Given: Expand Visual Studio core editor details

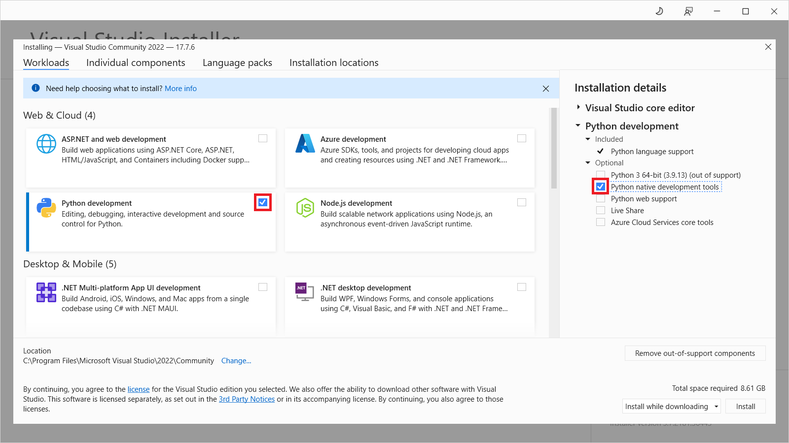Looking at the screenshot, I should (579, 107).
